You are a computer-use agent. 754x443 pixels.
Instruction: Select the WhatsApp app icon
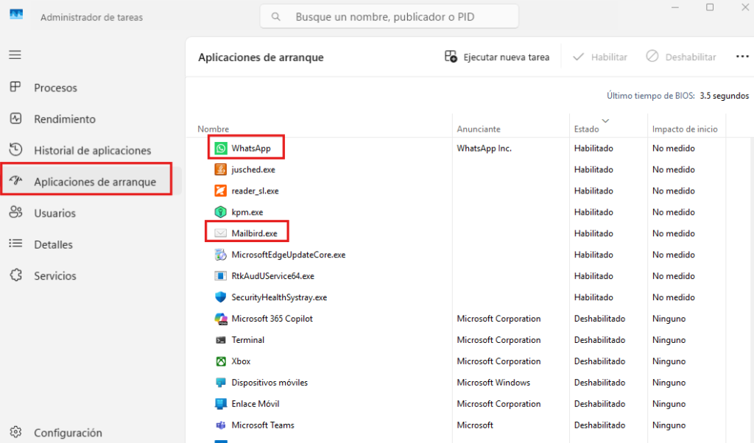[x=220, y=147]
